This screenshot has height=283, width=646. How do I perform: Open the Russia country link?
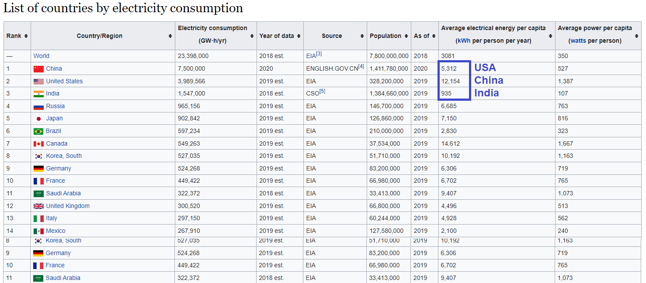pyautogui.click(x=55, y=106)
